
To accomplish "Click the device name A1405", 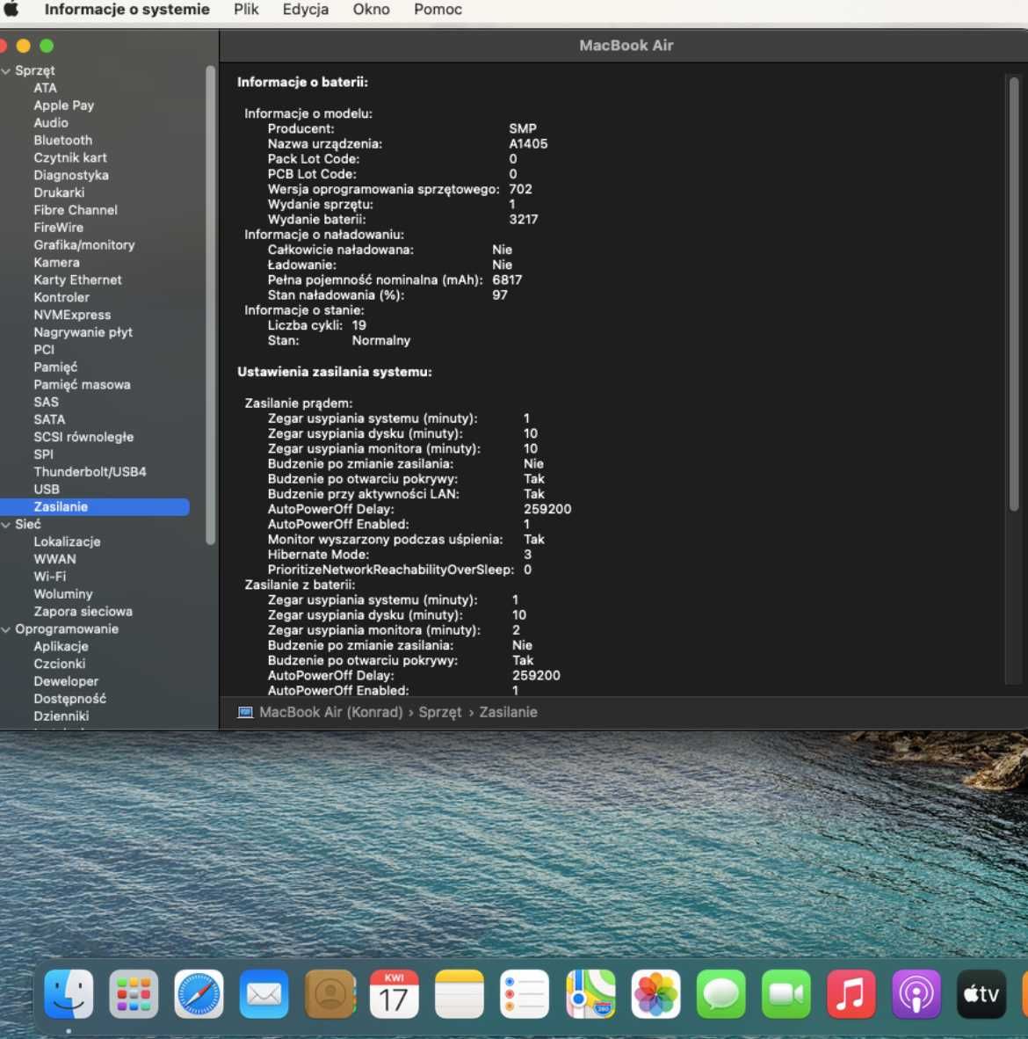I will coord(528,144).
